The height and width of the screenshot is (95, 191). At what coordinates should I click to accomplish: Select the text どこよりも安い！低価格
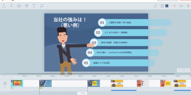pyautogui.click(x=116, y=32)
